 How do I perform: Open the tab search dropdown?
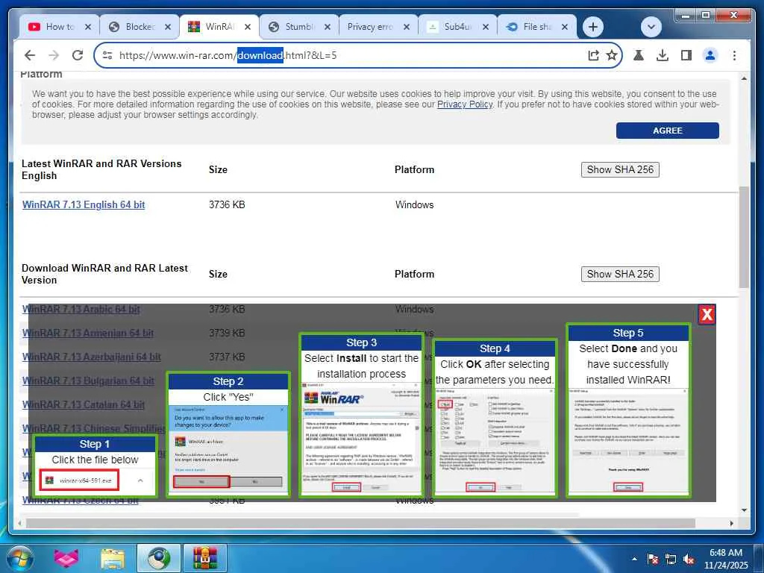pyautogui.click(x=651, y=27)
